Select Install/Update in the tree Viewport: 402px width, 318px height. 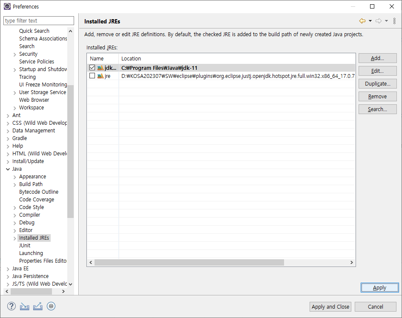click(x=28, y=161)
